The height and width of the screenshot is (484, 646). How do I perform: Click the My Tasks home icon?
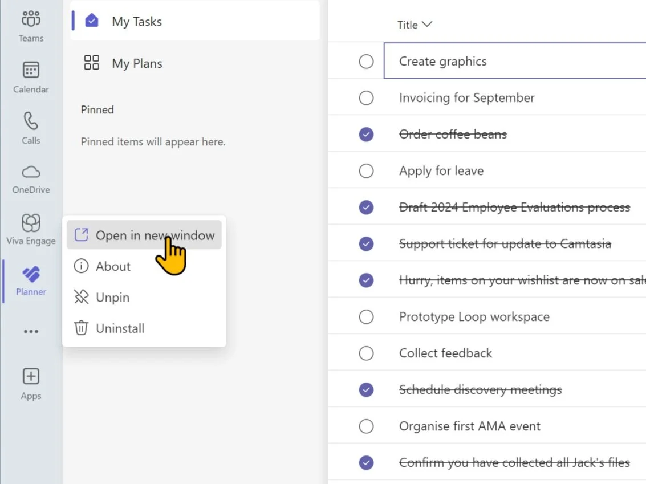pyautogui.click(x=91, y=21)
